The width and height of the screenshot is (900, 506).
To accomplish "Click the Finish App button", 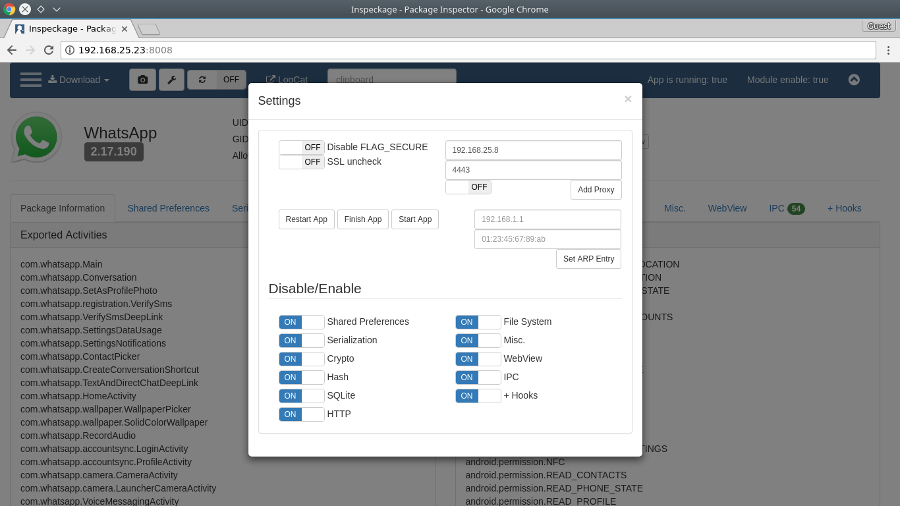I will 363,219.
